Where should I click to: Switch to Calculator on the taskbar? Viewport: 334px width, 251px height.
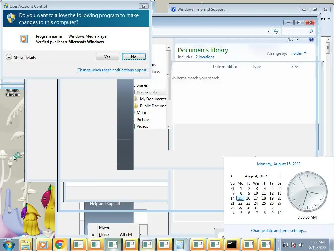pos(180,244)
